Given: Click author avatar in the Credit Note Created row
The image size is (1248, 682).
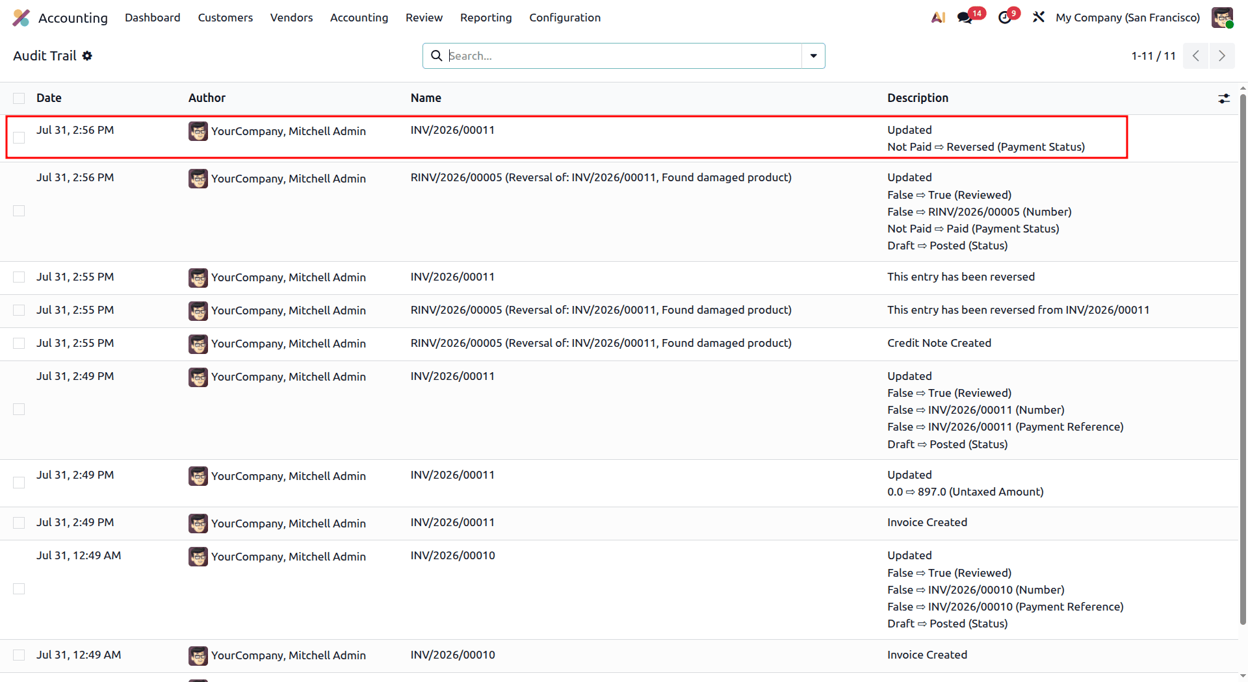Looking at the screenshot, I should (x=198, y=344).
